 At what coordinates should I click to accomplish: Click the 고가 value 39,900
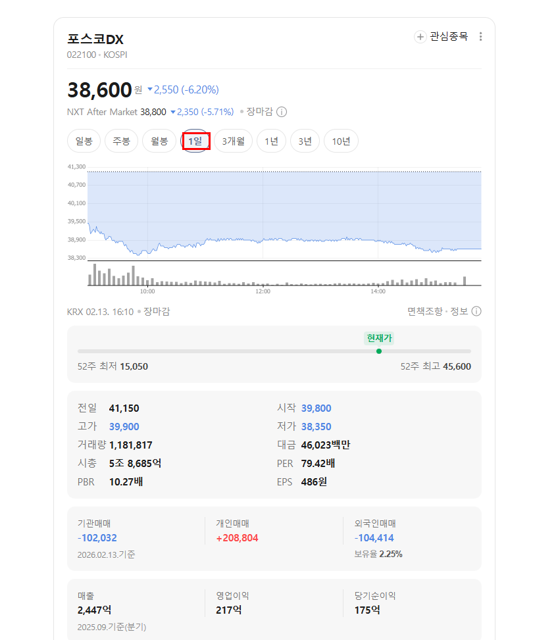(124, 426)
